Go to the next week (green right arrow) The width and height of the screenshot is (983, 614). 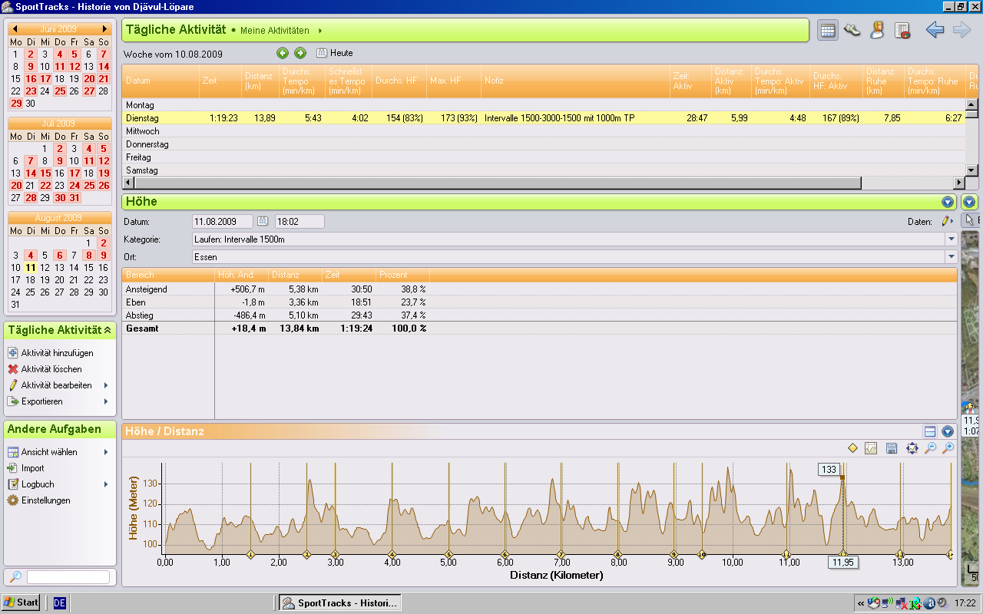pyautogui.click(x=300, y=53)
